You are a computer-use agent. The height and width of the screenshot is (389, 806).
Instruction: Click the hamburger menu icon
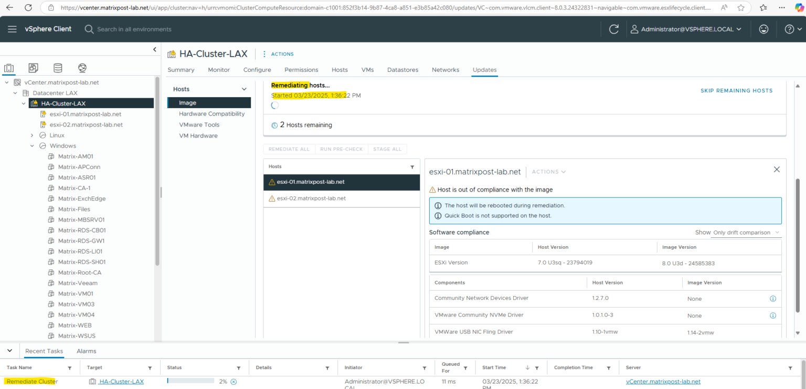12,29
